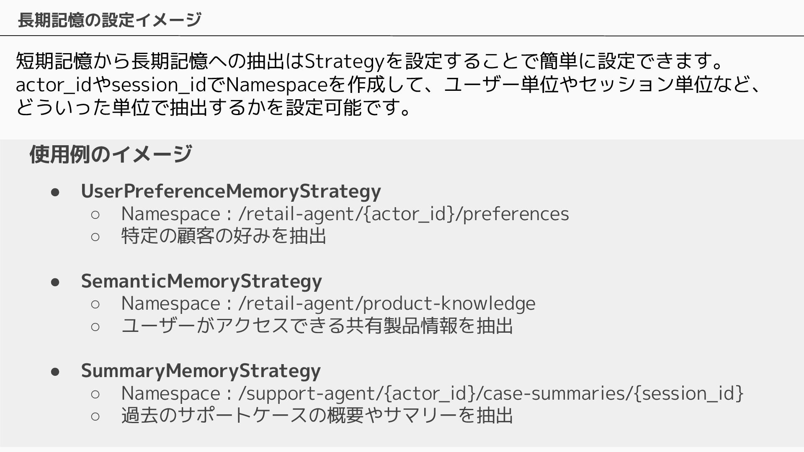The width and height of the screenshot is (804, 452).
Task: Click the sentence ending with 設定可能です
Action: (214, 108)
